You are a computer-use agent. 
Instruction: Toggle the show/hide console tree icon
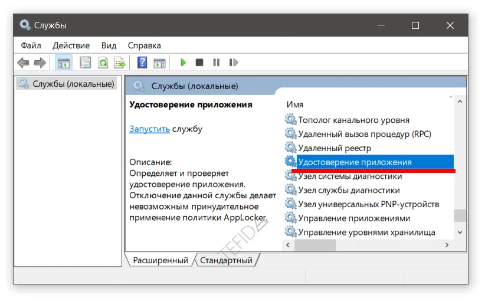coord(63,63)
